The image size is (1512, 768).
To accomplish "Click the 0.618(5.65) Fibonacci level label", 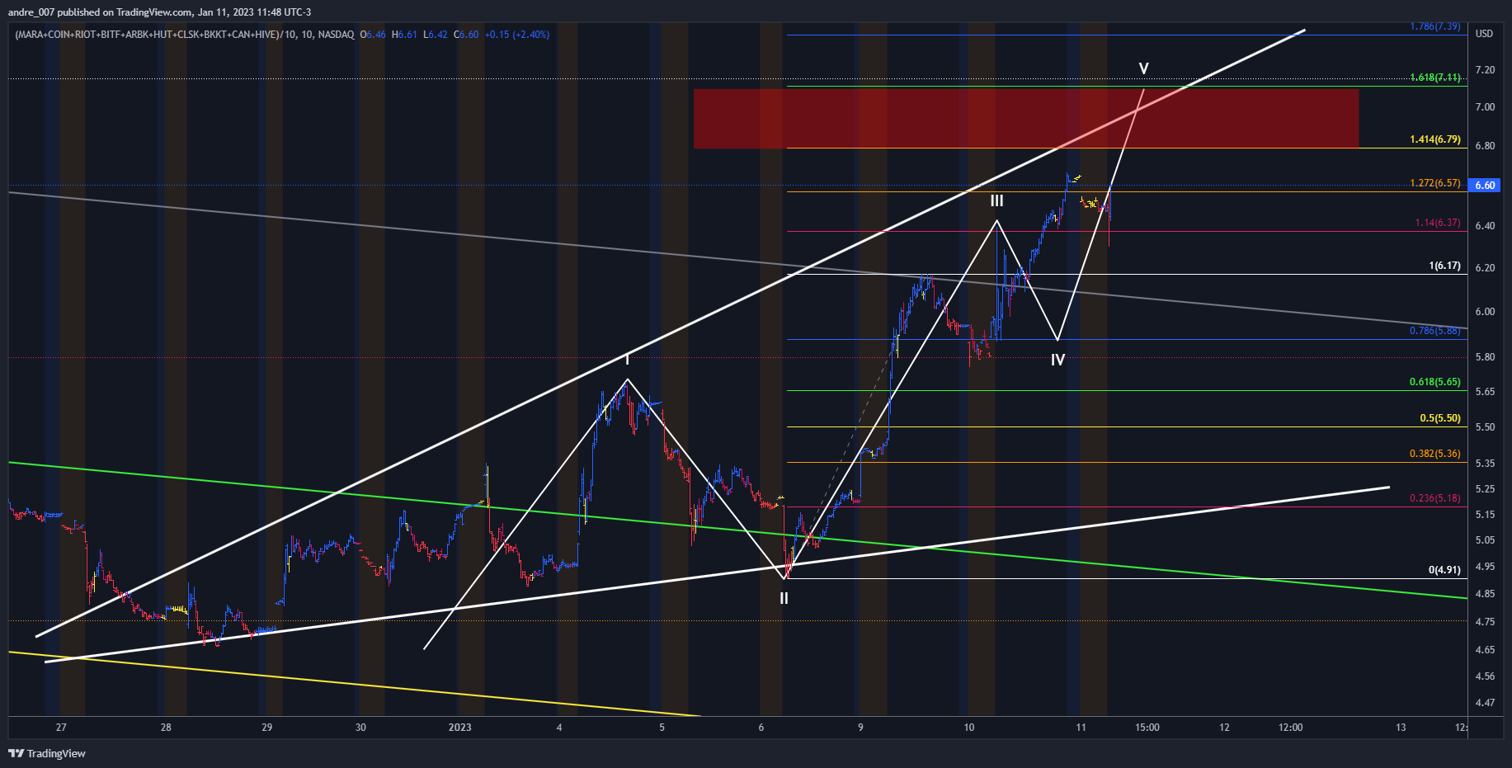I will tap(1435, 382).
